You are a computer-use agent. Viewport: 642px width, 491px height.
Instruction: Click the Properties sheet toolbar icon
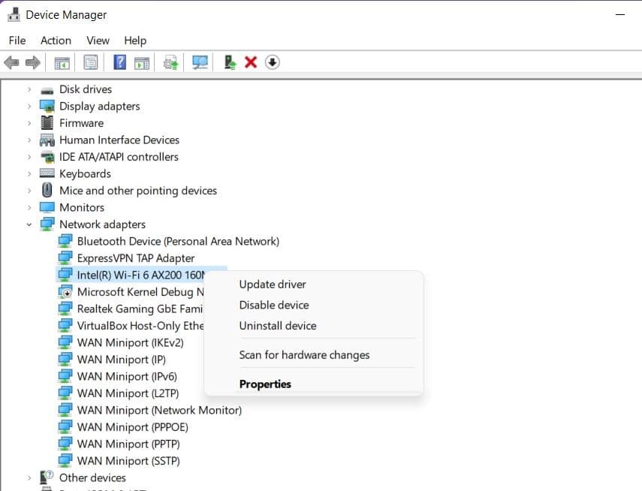coord(91,62)
